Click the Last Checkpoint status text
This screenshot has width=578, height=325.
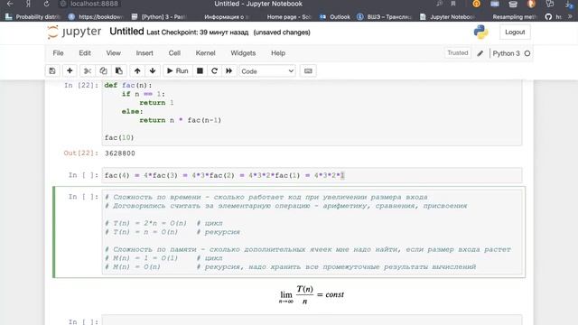click(x=197, y=32)
